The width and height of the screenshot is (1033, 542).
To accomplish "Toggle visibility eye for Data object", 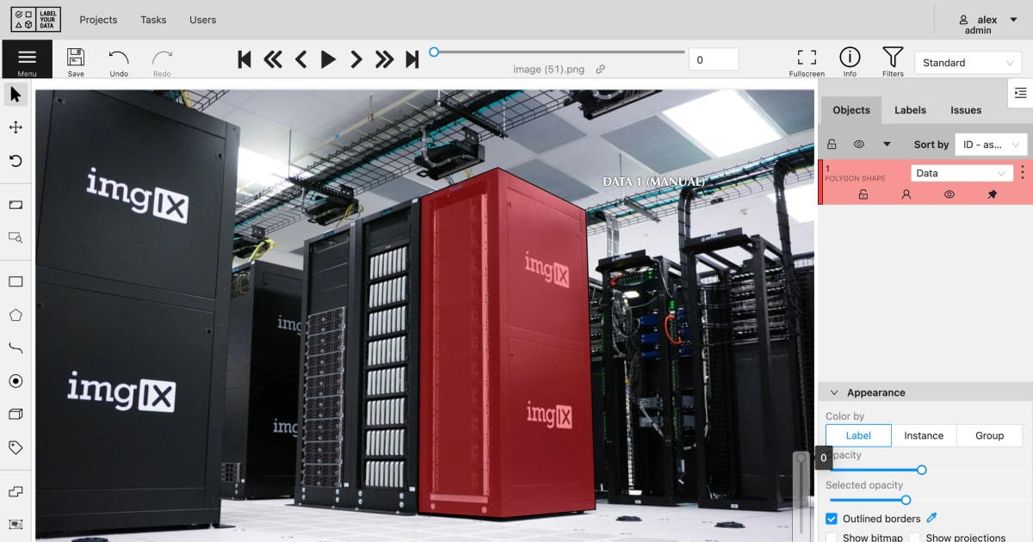I will [949, 195].
